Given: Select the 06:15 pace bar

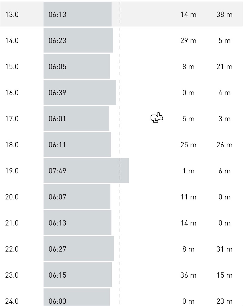Looking at the screenshot, I should 78,275.
